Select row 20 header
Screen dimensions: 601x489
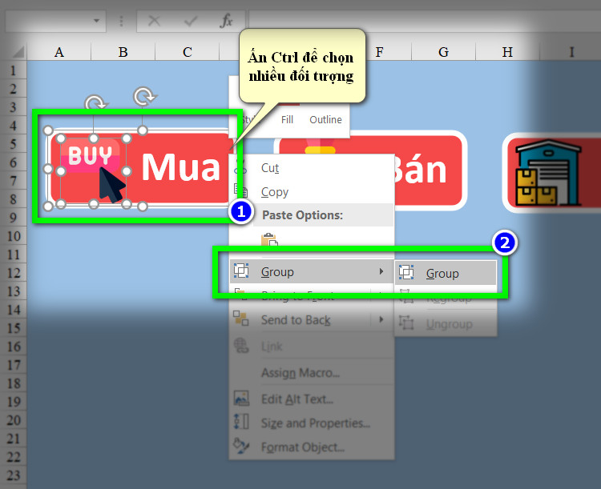coord(14,420)
